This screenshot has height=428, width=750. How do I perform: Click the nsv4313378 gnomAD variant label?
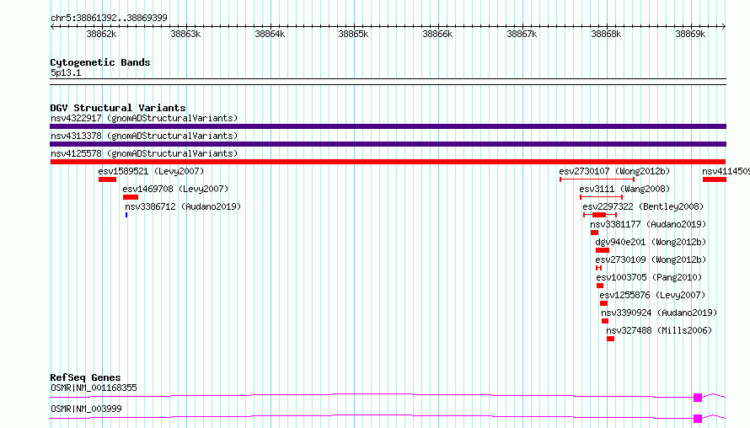click(x=144, y=136)
